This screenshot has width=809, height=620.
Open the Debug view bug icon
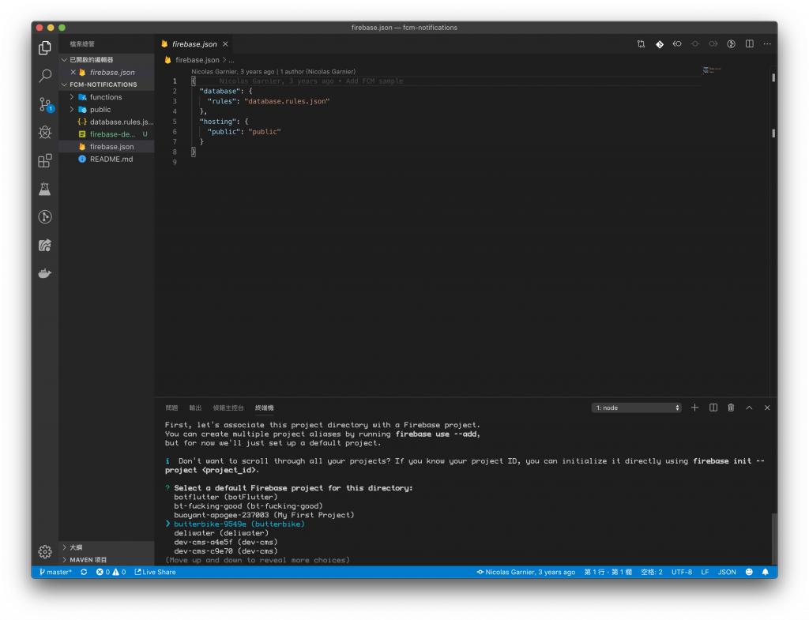[x=45, y=133]
